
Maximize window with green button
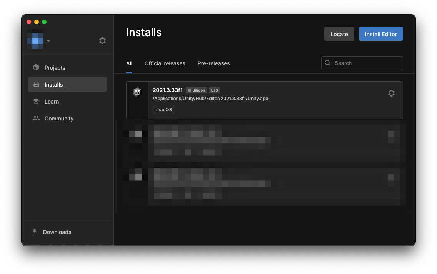44,22
